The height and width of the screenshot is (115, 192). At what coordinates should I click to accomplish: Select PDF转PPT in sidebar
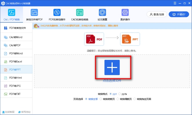coord(16,70)
